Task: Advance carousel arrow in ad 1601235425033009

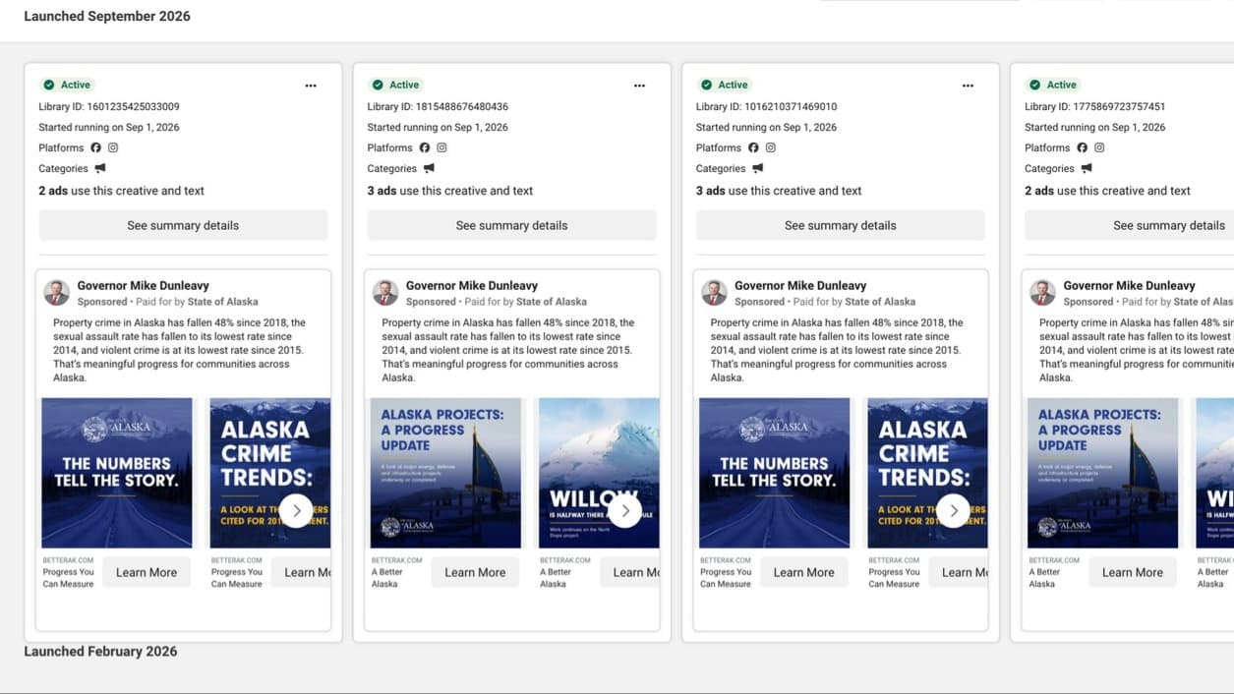Action: pos(296,510)
